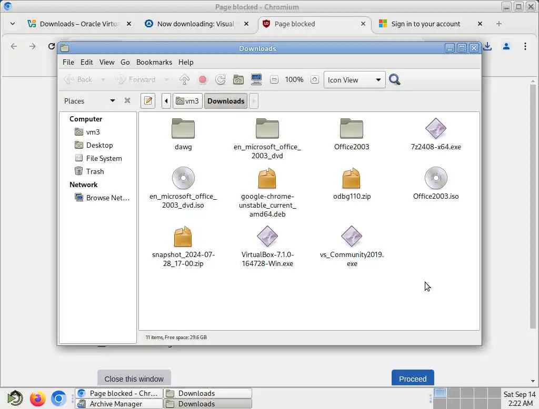
Task: Open the Go menu
Action: [125, 62]
